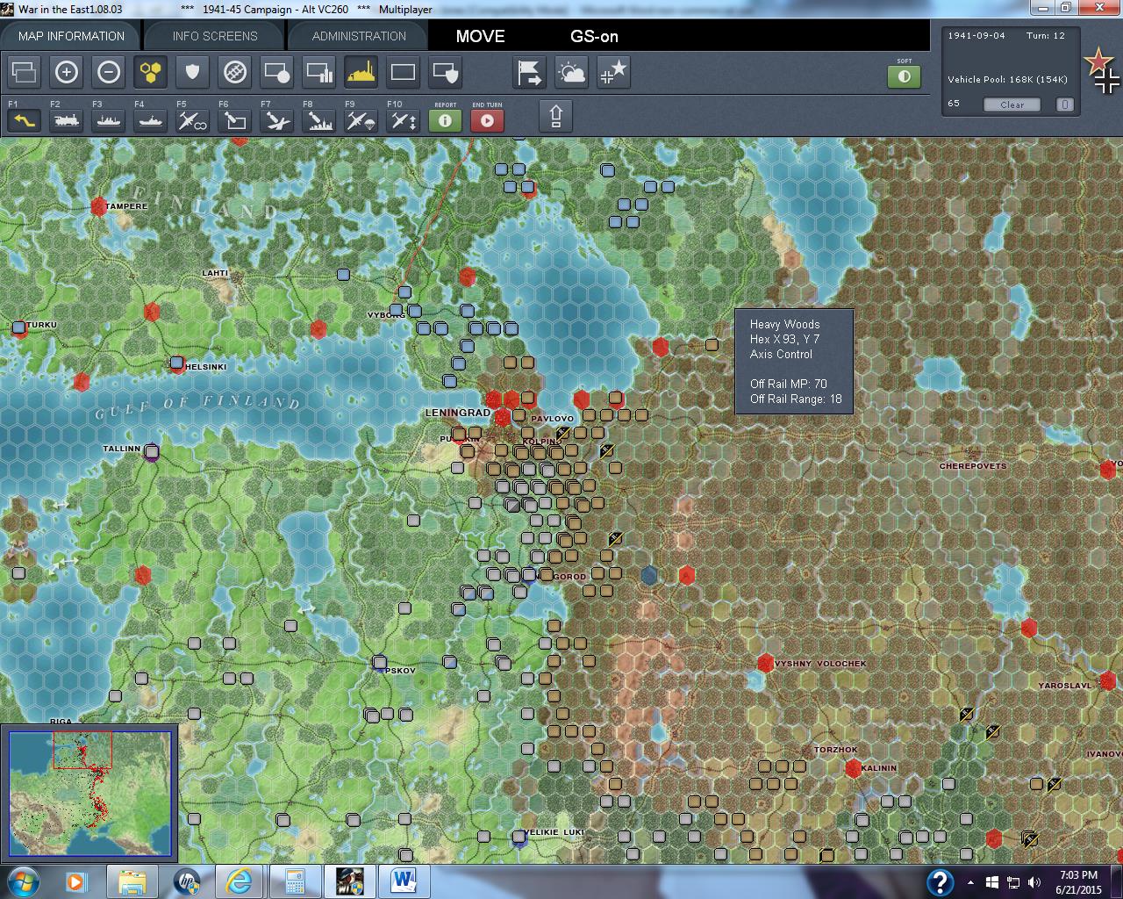Viewport: 1123px width, 899px height.
Task: Click the Soviet star and cross emblem
Action: [1102, 70]
